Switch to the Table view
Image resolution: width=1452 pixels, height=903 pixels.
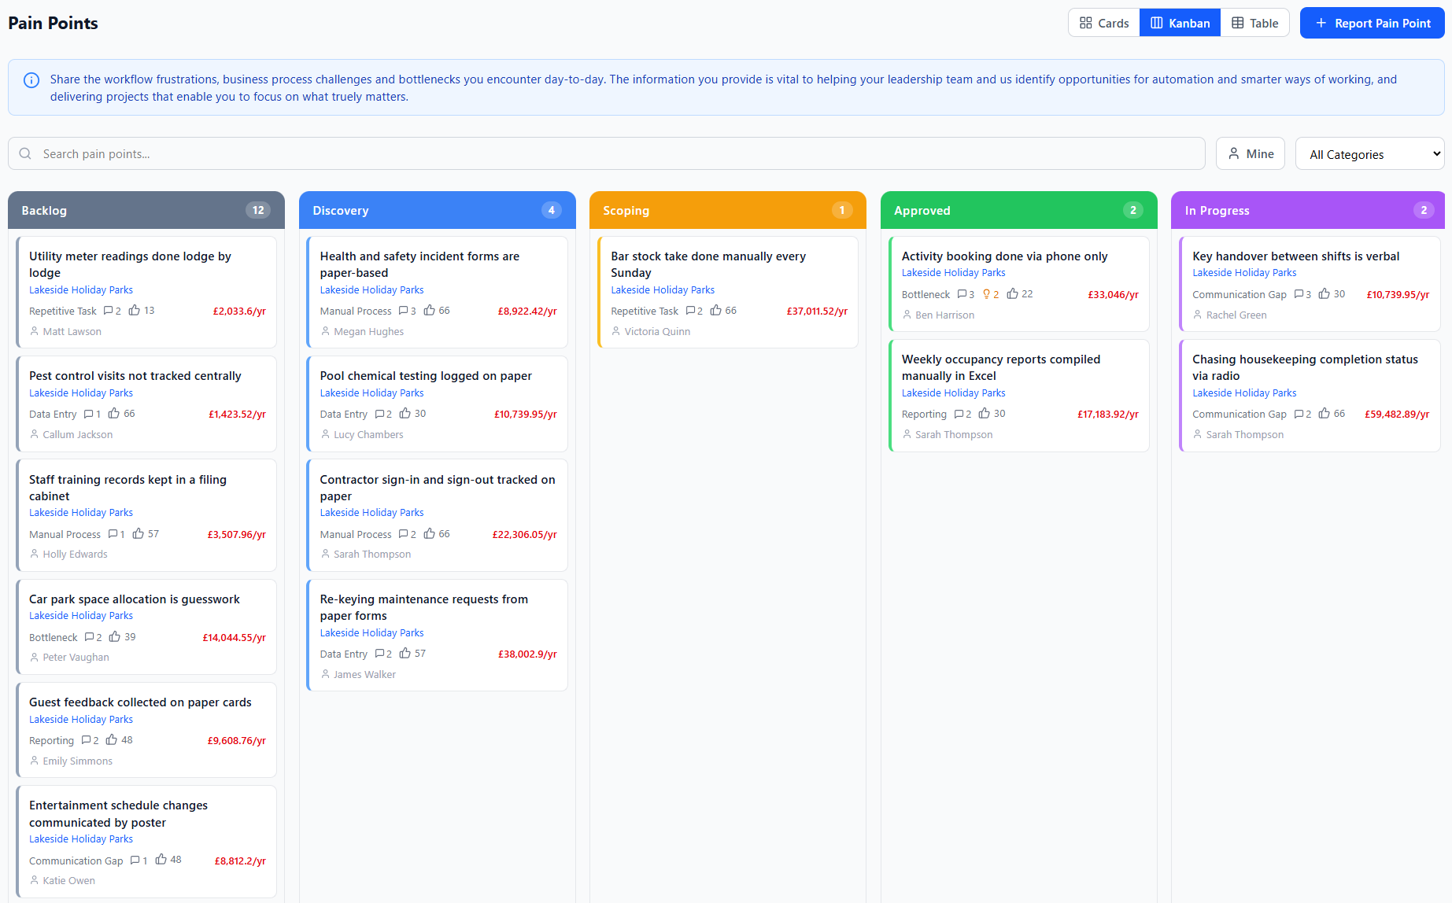click(1254, 23)
